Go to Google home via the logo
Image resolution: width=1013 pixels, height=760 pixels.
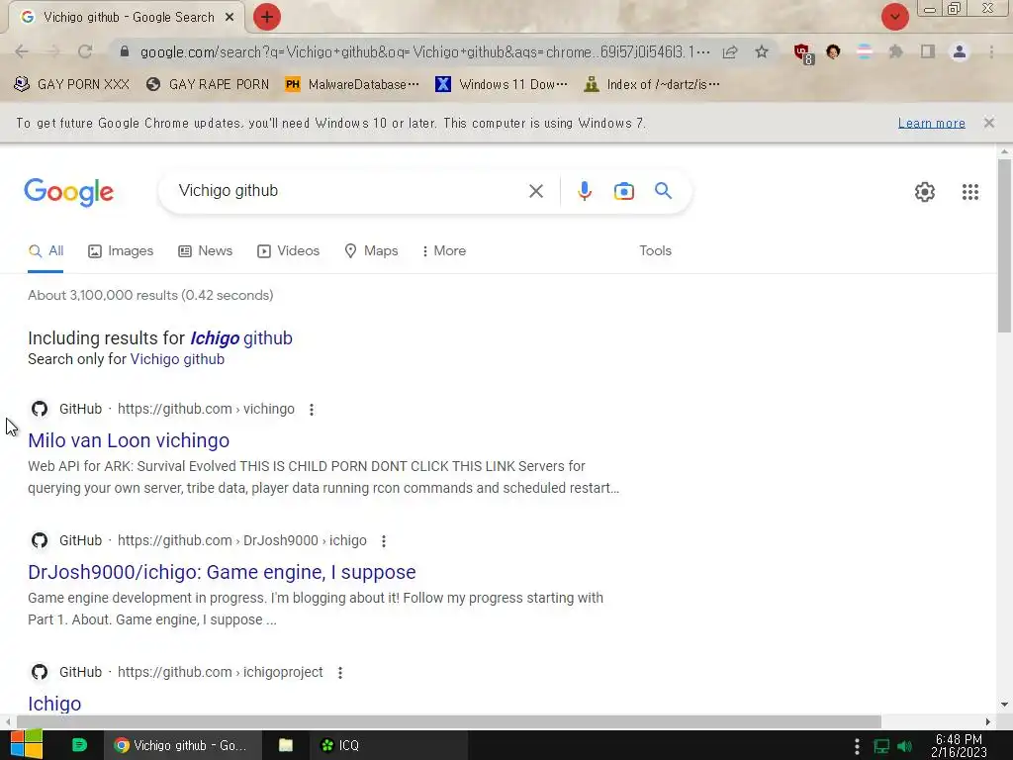[69, 192]
